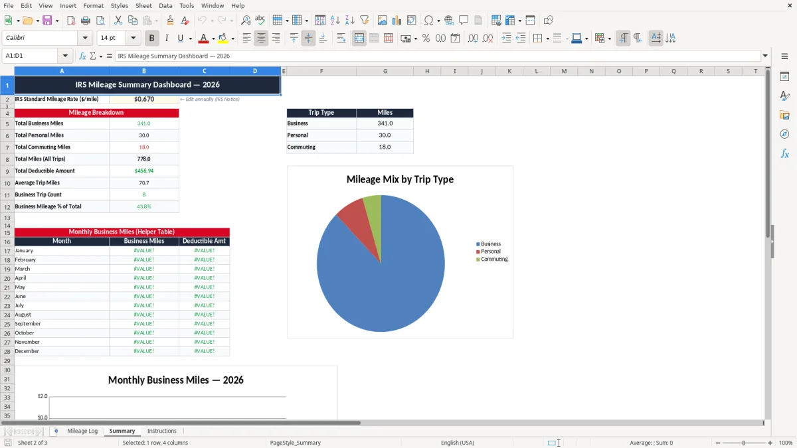The image size is (797, 448).
Task: Insert Comment speech bubble icon
Action: pos(464,21)
